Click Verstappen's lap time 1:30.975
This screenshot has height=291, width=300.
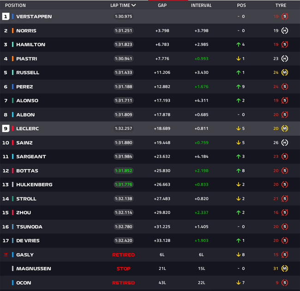pyautogui.click(x=123, y=17)
